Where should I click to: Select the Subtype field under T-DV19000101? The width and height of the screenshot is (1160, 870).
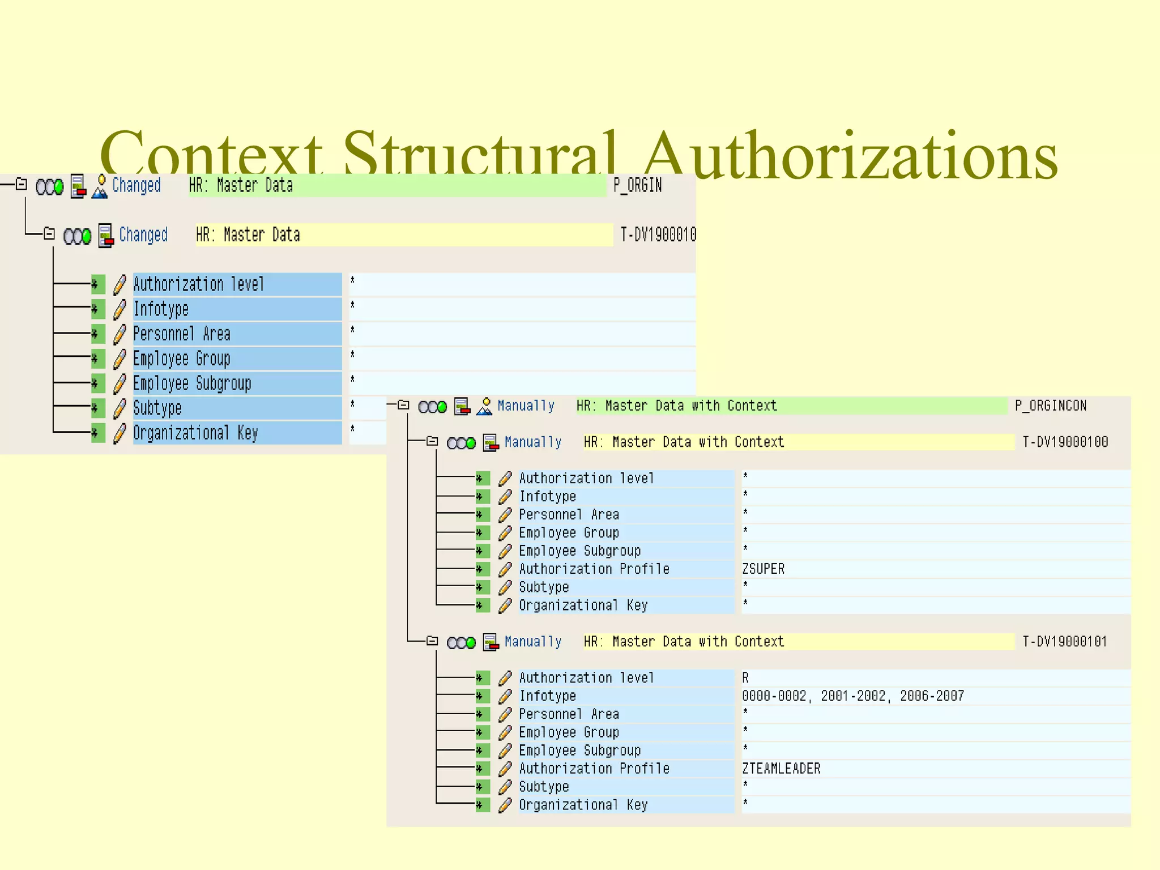[x=626, y=787]
